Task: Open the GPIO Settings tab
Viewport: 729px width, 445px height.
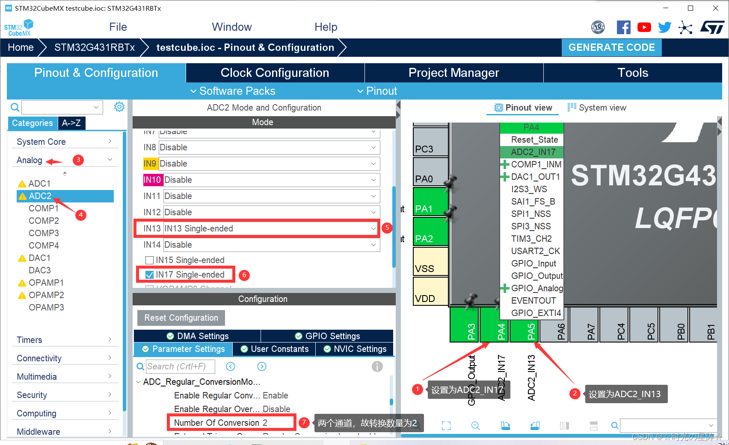Action: point(327,336)
